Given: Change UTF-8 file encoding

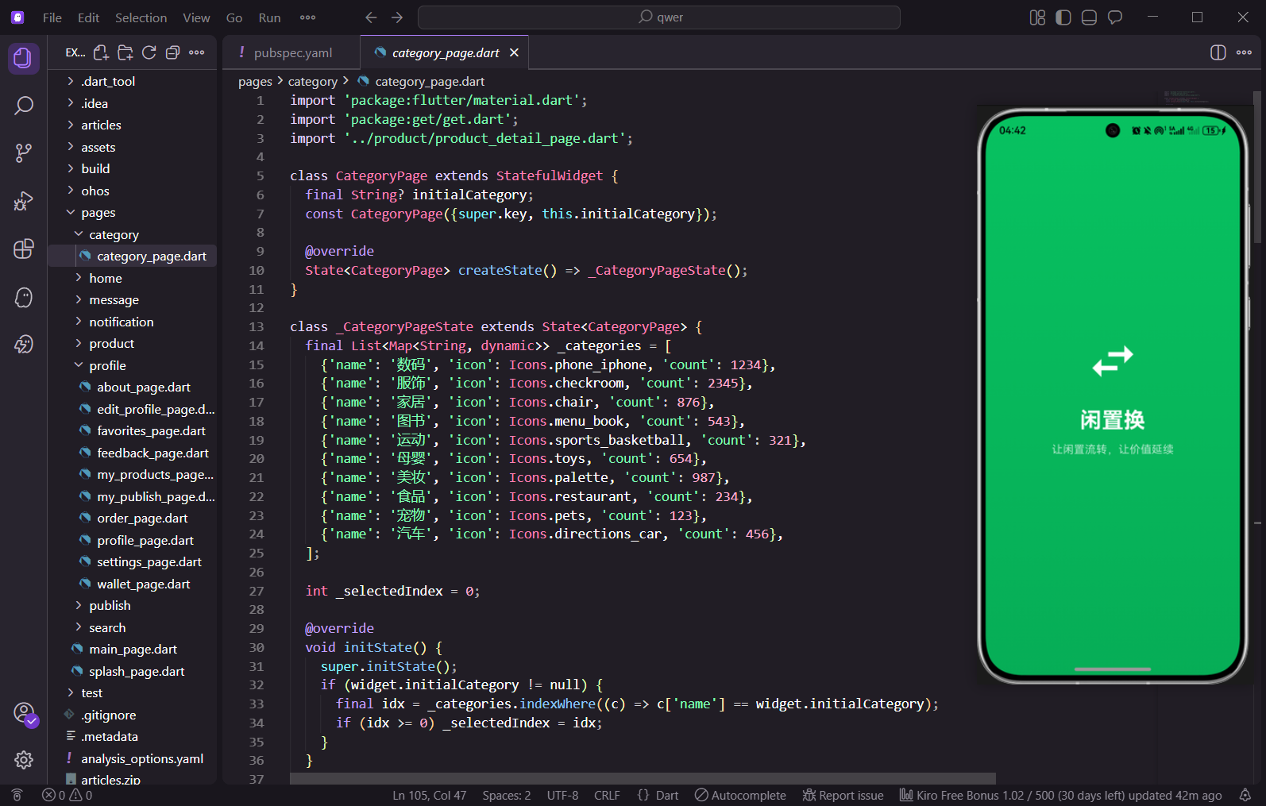Looking at the screenshot, I should click(562, 795).
